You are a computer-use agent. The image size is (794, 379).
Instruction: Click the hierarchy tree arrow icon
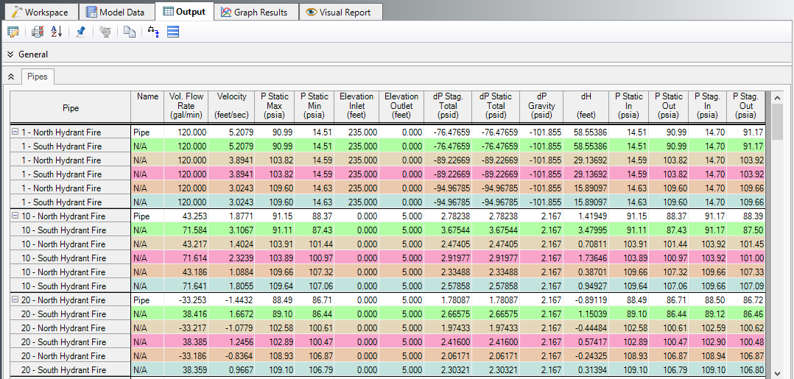point(152,32)
